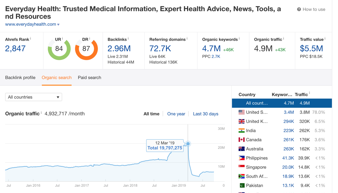This screenshot has width=338, height=193.
Task: Click the Traffic column info icon
Action: click(309, 93)
